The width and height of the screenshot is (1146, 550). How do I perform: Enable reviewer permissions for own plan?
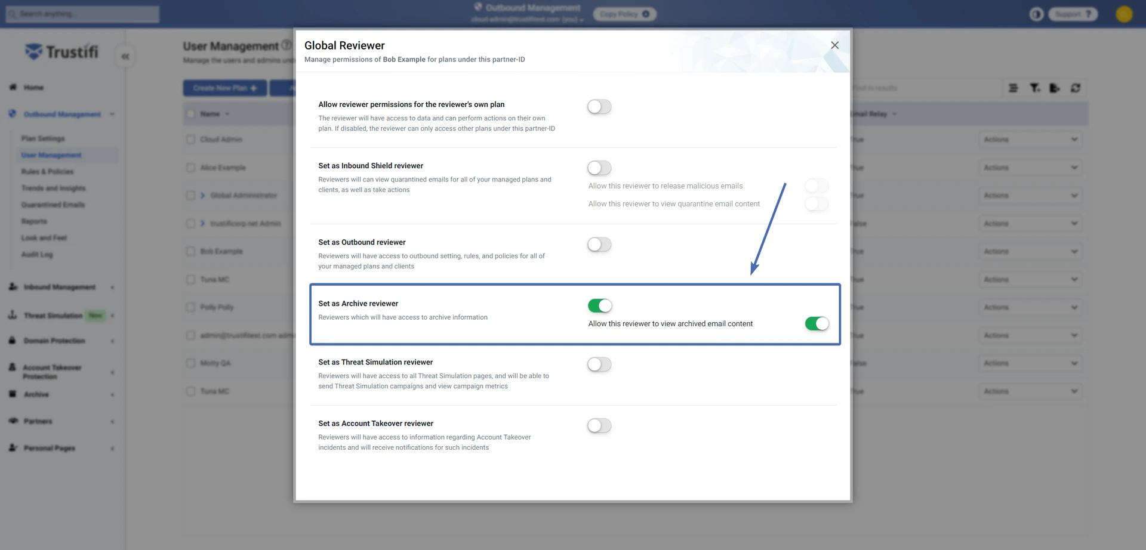tap(599, 107)
